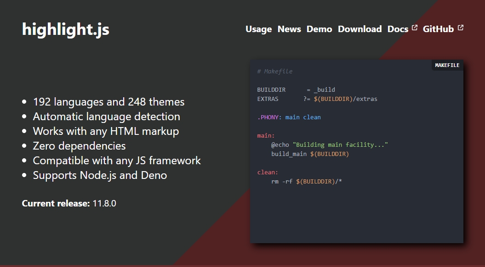
Task: Click the 'clean:' target label
Action: 268,172
